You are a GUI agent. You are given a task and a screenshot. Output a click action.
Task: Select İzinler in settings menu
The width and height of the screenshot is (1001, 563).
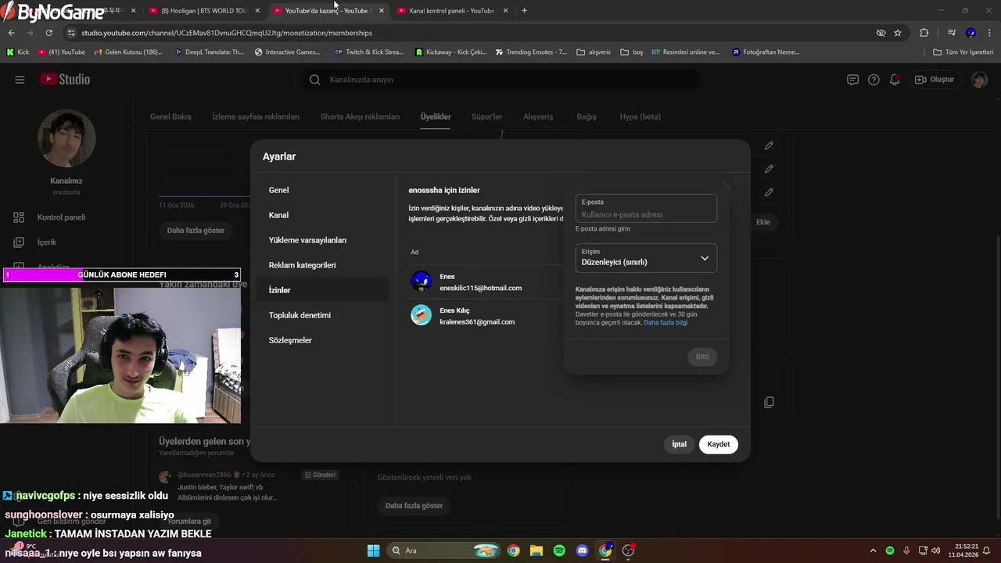click(322, 290)
